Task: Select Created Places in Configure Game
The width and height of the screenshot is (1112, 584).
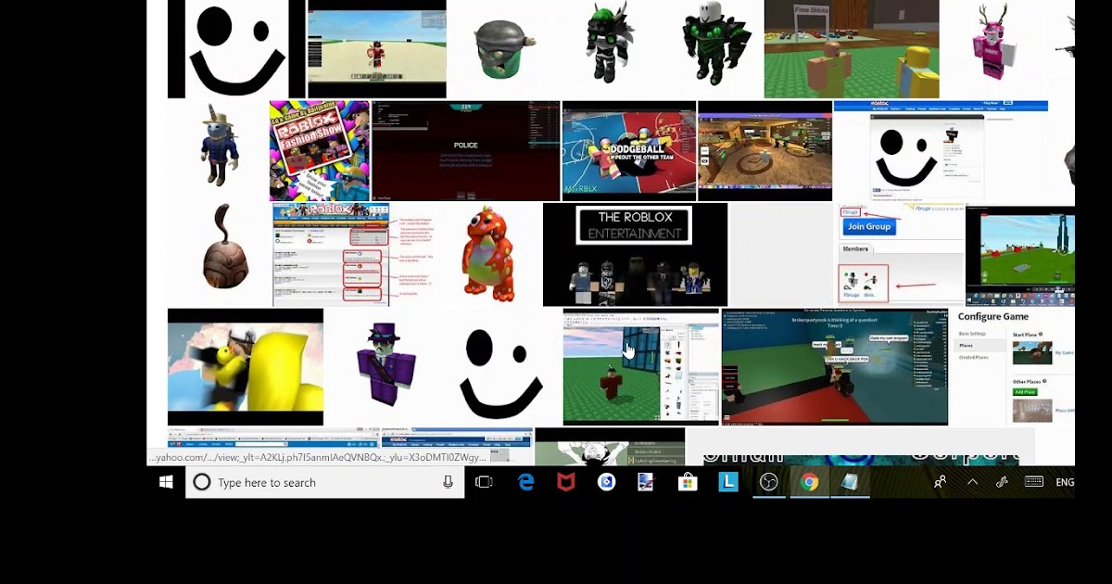Action: click(x=973, y=357)
